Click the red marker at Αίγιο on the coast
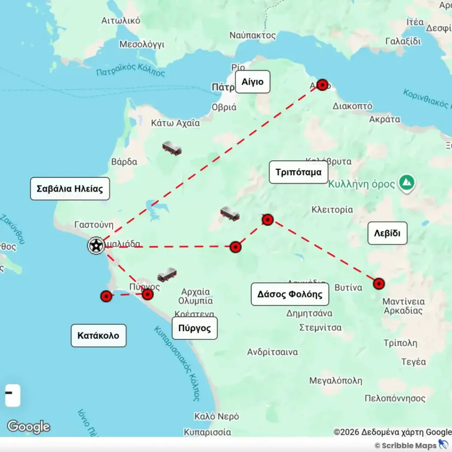 tap(323, 85)
